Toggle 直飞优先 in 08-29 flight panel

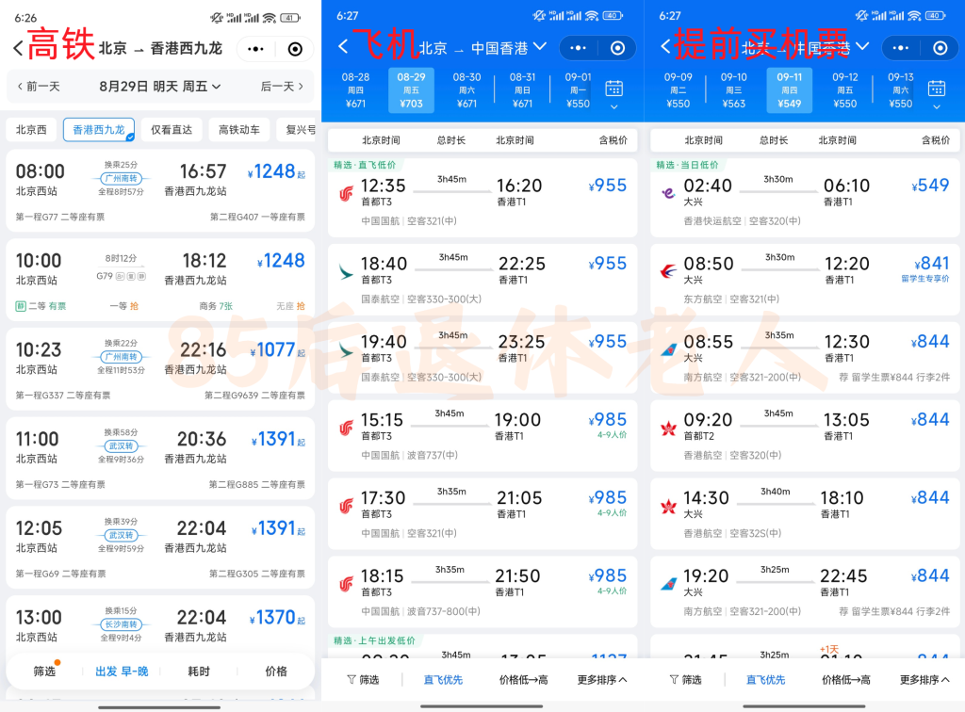[x=443, y=679]
